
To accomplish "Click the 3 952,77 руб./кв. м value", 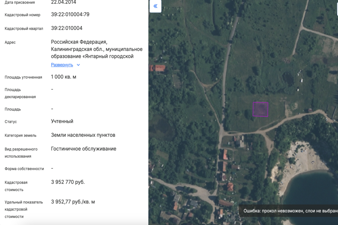I will point(73,202).
